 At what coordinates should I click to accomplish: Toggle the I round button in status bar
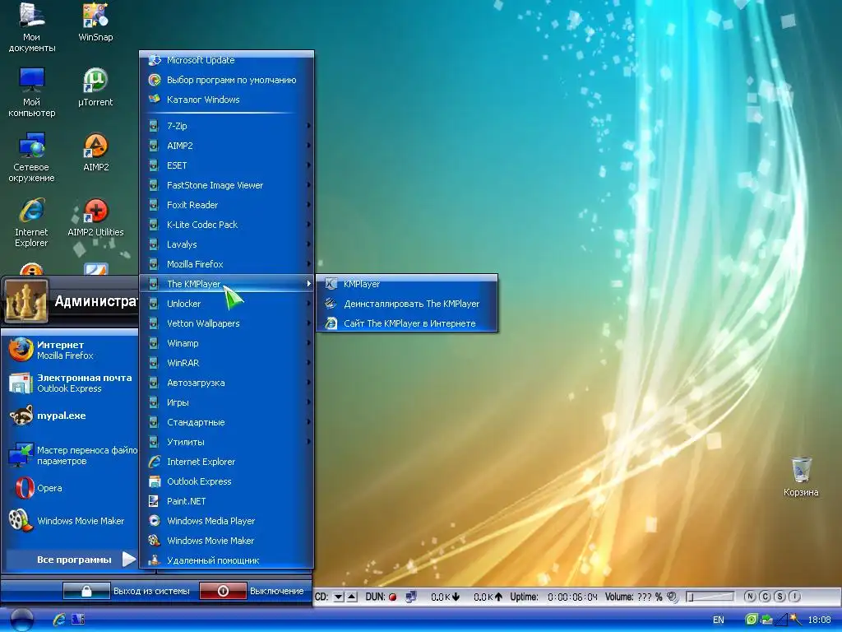[x=795, y=596]
